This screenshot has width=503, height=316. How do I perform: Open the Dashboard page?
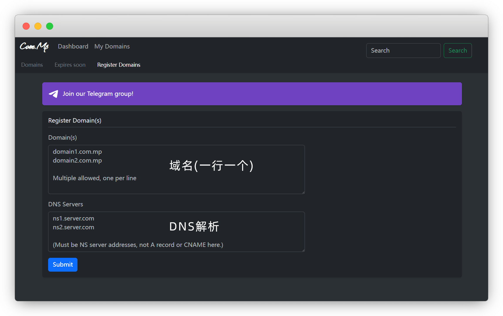pyautogui.click(x=73, y=46)
